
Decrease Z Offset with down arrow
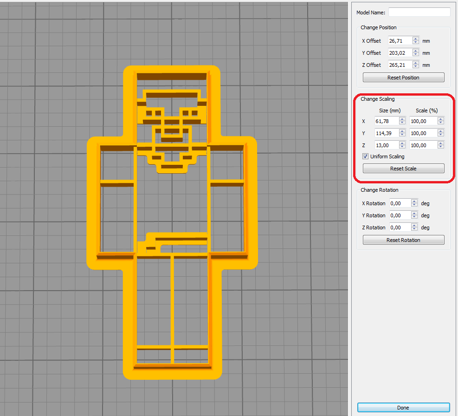(416, 67)
